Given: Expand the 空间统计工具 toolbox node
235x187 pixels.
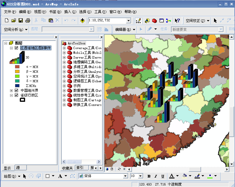Looking at the screenshot, I should 64,76.
